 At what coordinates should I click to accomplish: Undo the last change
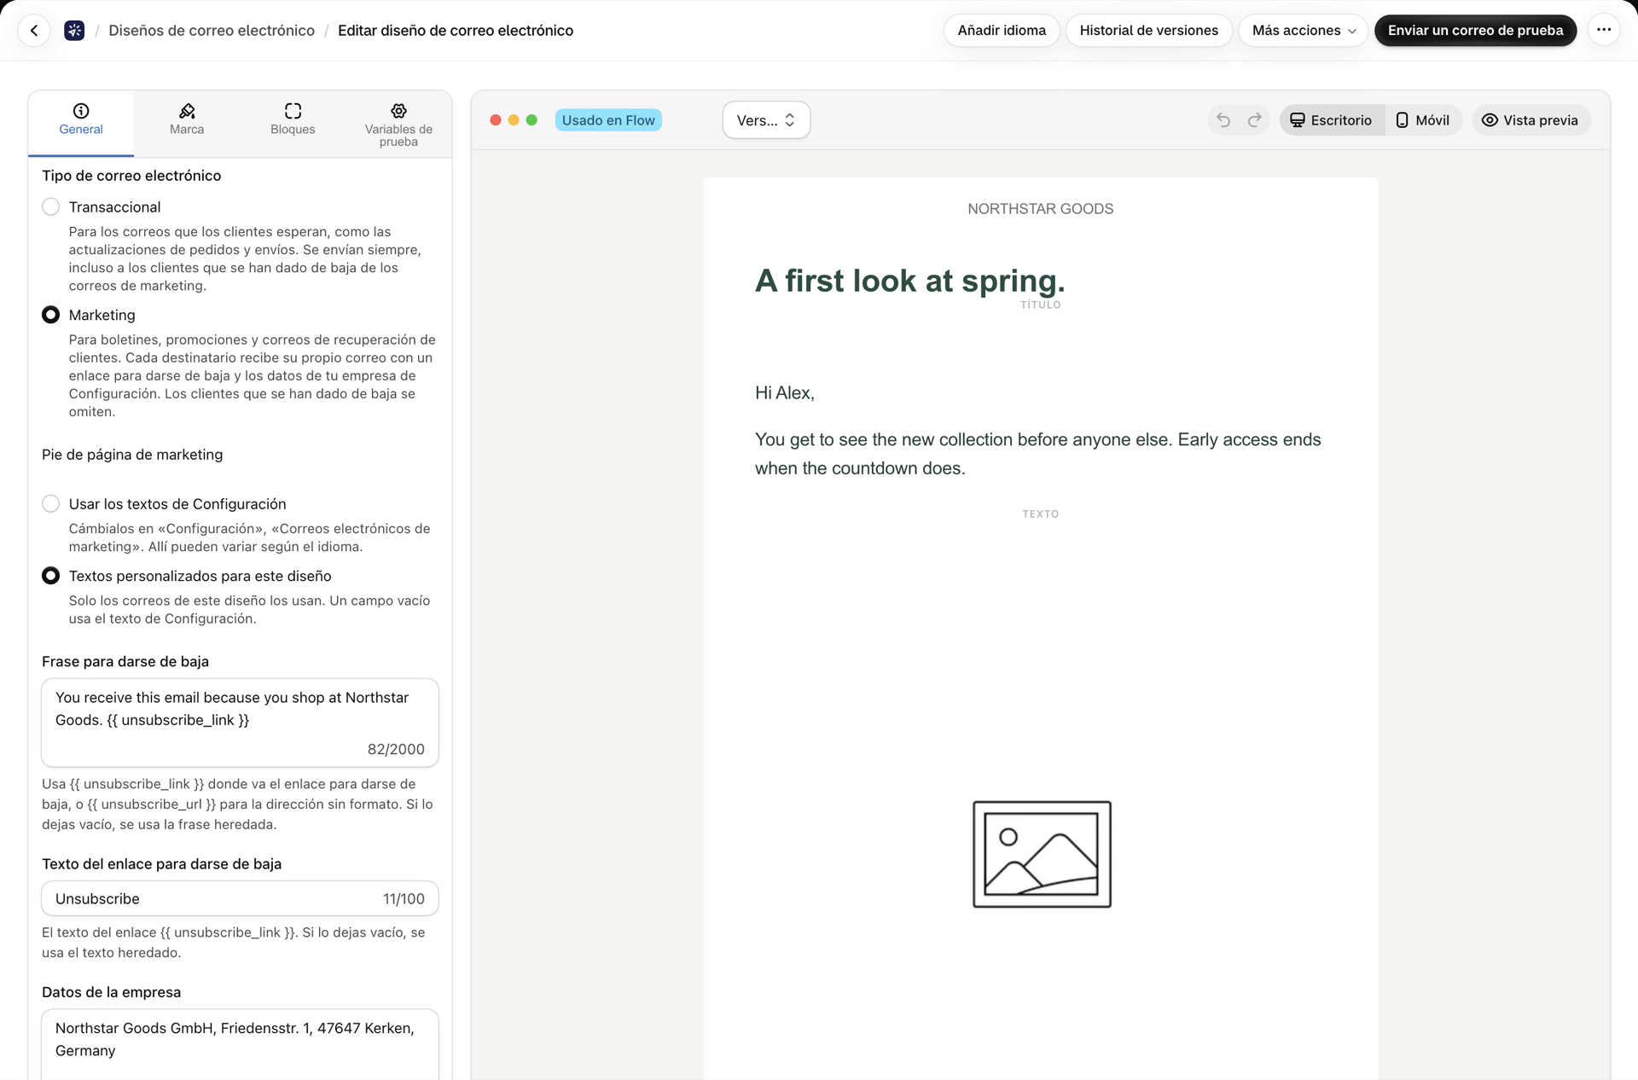1223,120
